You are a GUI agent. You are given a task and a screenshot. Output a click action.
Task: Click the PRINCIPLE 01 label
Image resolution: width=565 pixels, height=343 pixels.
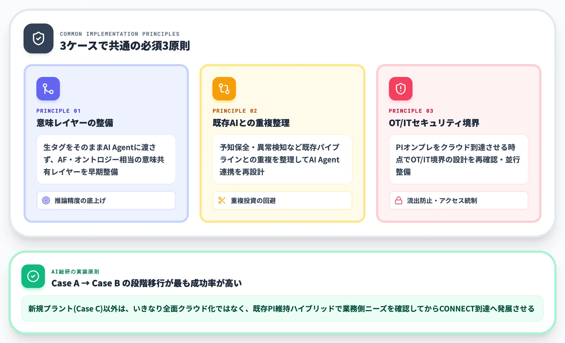(x=58, y=111)
